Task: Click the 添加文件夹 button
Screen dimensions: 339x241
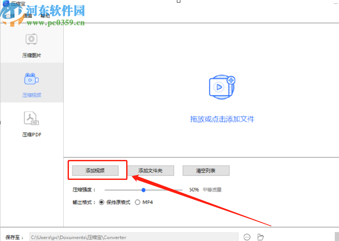Action: [x=150, y=170]
